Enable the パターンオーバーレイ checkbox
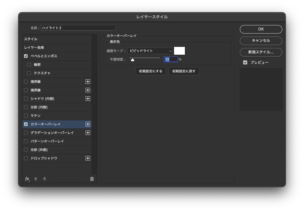 click(26, 141)
